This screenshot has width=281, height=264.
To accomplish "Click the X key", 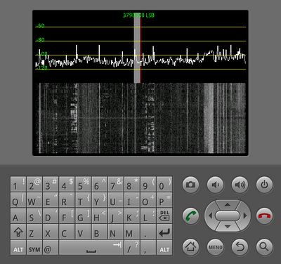I will (51, 232).
